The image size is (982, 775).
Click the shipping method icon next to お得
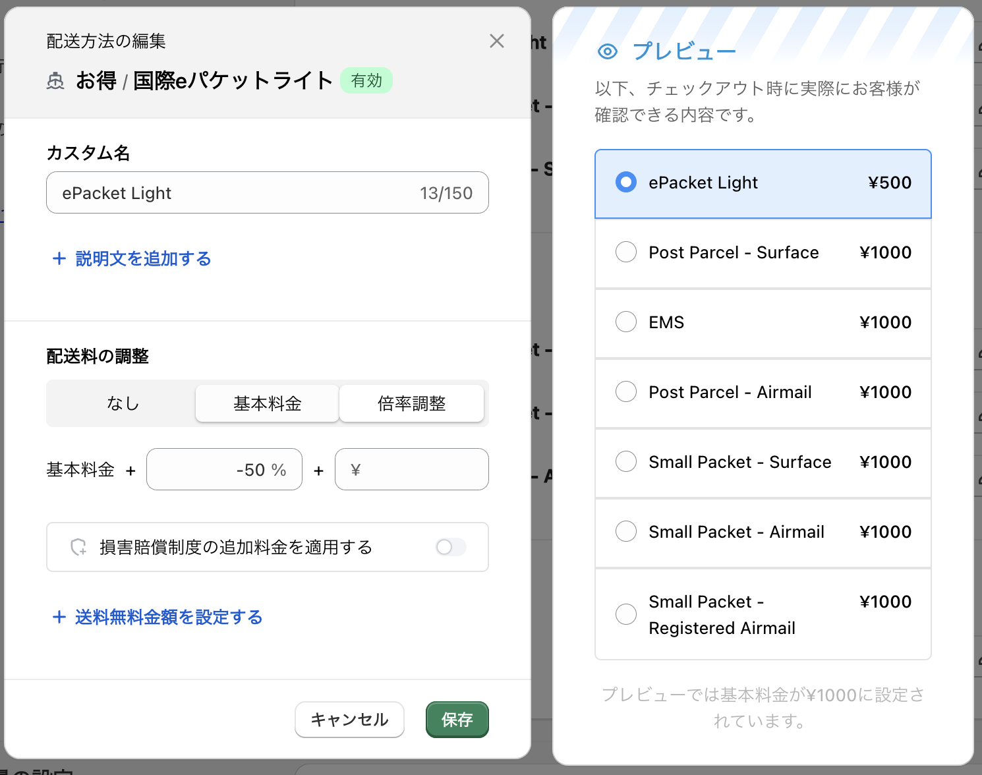tap(55, 80)
